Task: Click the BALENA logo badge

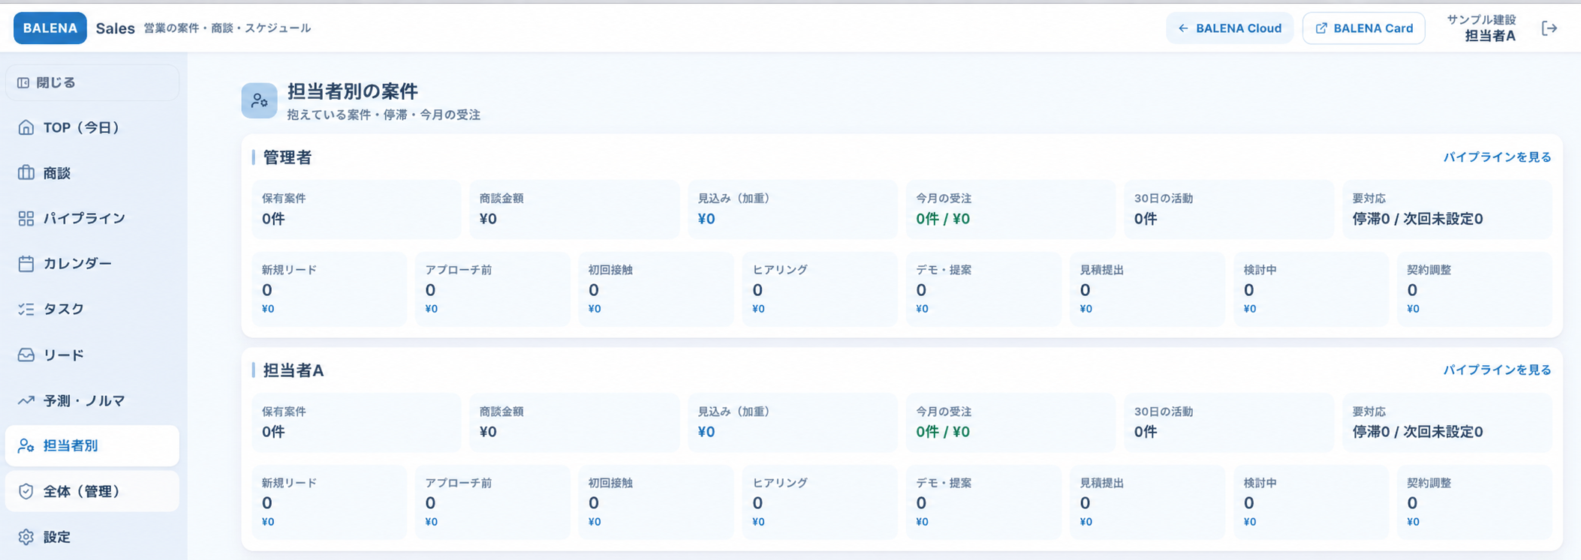Action: (x=50, y=28)
